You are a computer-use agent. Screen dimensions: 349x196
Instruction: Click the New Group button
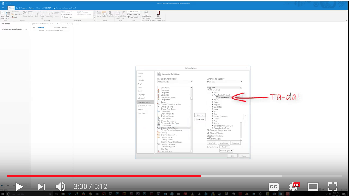(224, 143)
